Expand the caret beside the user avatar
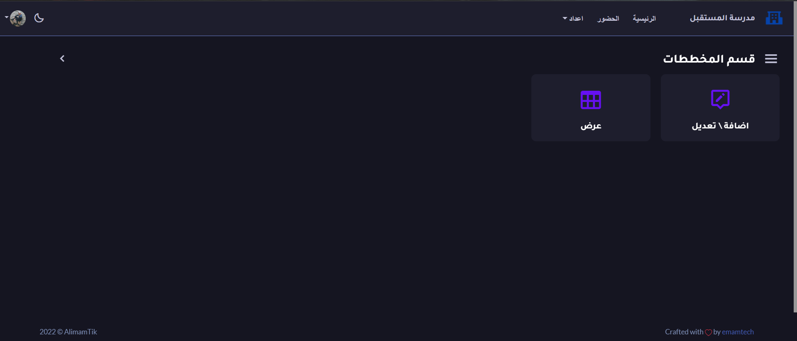The width and height of the screenshot is (797, 341). coord(6,17)
